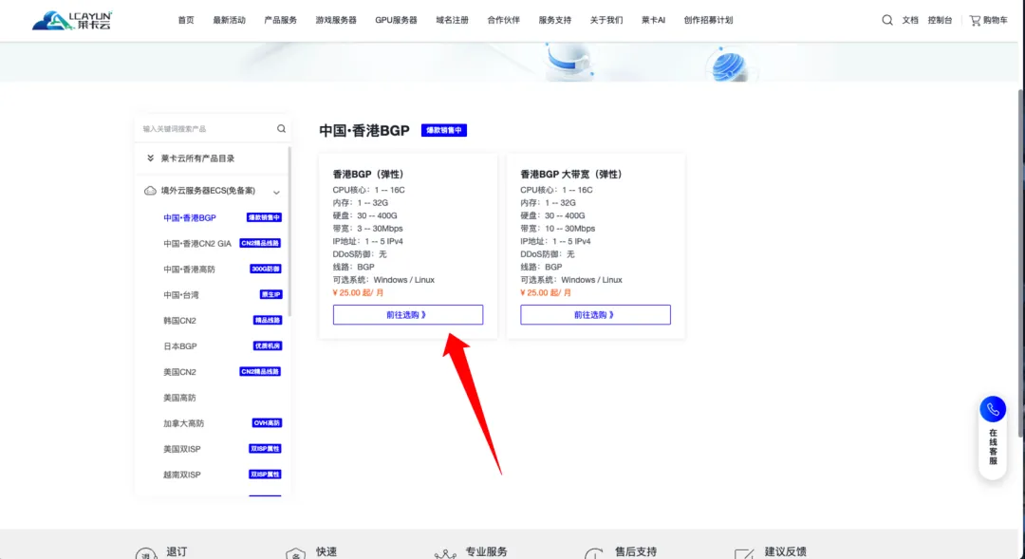Click 前往选购 for 香港BGP（弹性）
Image resolution: width=1025 pixels, height=559 pixels.
coord(407,315)
